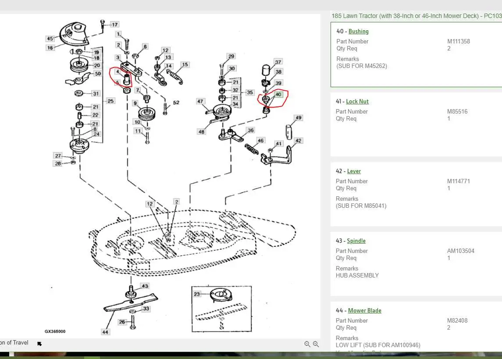Select callout 1 in the diagram
Image resolution: width=502 pixels, height=359 pixels.
[118, 34]
